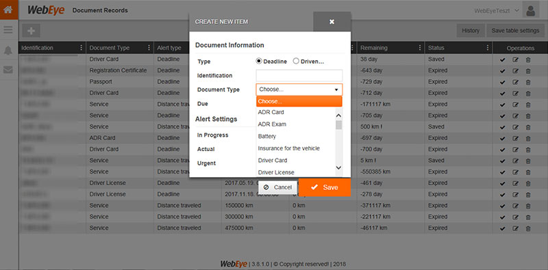Click Save table settings button
This screenshot has height=270, width=548.
pyautogui.click(x=515, y=31)
